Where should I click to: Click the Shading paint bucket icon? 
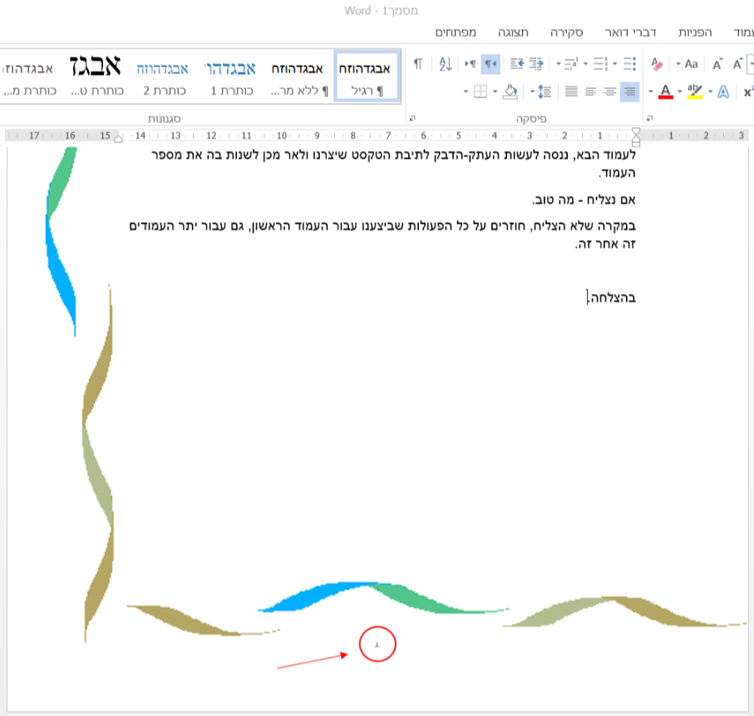click(x=510, y=93)
